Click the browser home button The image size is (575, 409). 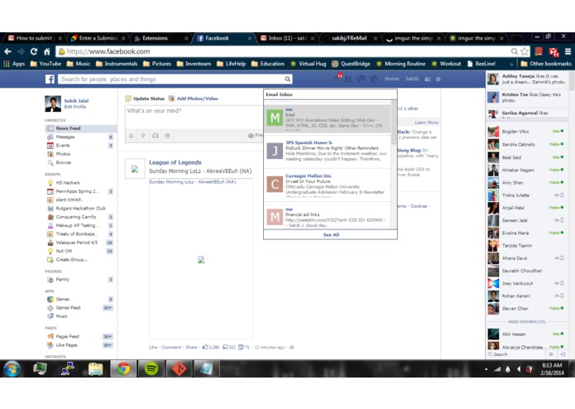click(x=46, y=51)
